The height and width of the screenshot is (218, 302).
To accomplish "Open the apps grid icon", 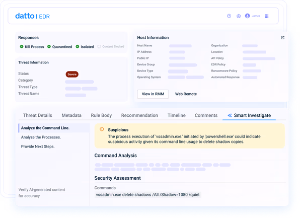I will [x=267, y=16].
